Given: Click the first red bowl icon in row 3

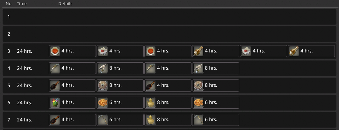Looking at the screenshot, I should (x=55, y=51).
